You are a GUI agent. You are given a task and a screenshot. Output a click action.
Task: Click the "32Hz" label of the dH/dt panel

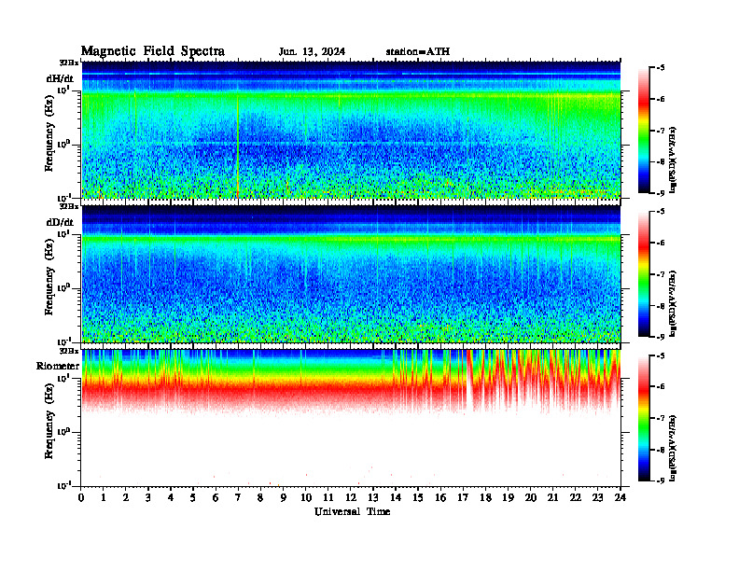pos(69,63)
